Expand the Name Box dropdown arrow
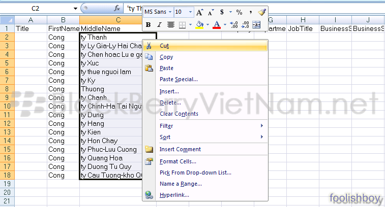 click(x=75, y=9)
